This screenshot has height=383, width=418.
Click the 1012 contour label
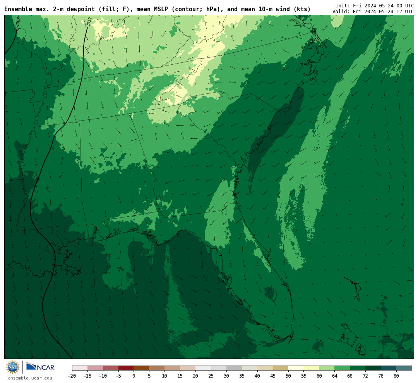pyautogui.click(x=89, y=22)
